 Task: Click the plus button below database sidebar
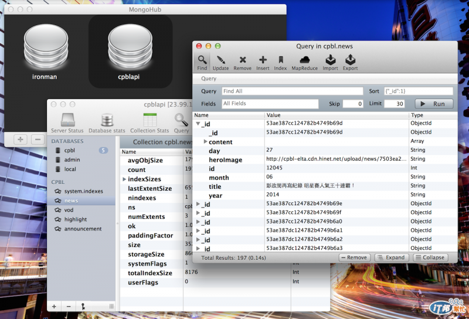coord(54,306)
